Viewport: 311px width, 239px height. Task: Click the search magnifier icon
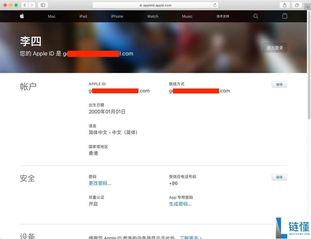pos(255,16)
